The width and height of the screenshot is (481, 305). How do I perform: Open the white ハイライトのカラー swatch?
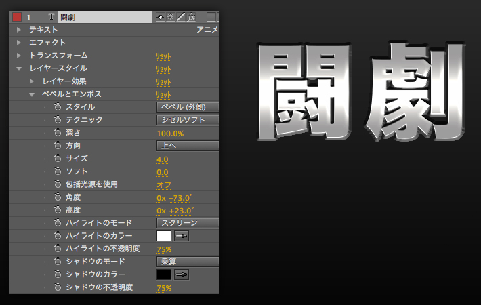pyautogui.click(x=163, y=236)
